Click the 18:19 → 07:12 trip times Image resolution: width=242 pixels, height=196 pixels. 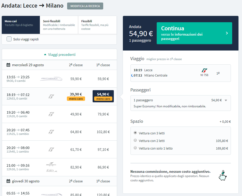18,95
